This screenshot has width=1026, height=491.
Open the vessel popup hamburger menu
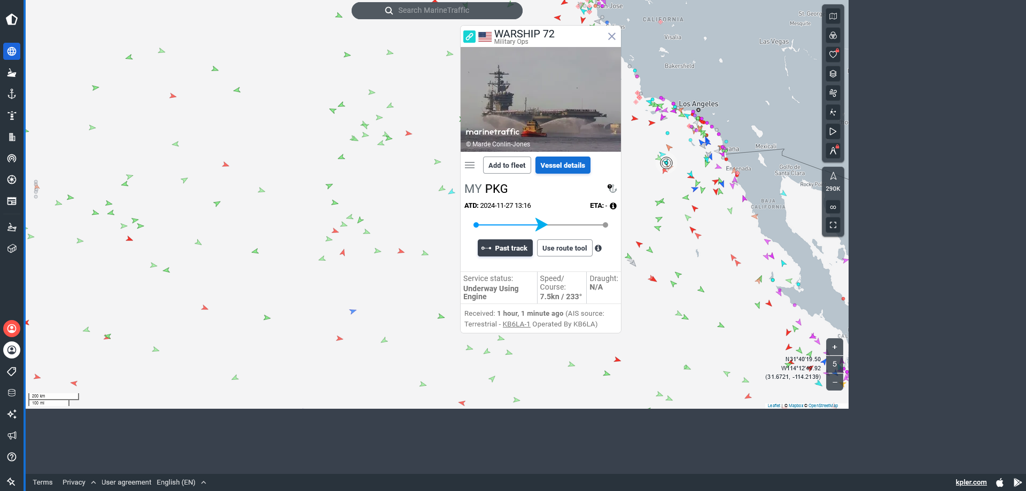tap(470, 165)
